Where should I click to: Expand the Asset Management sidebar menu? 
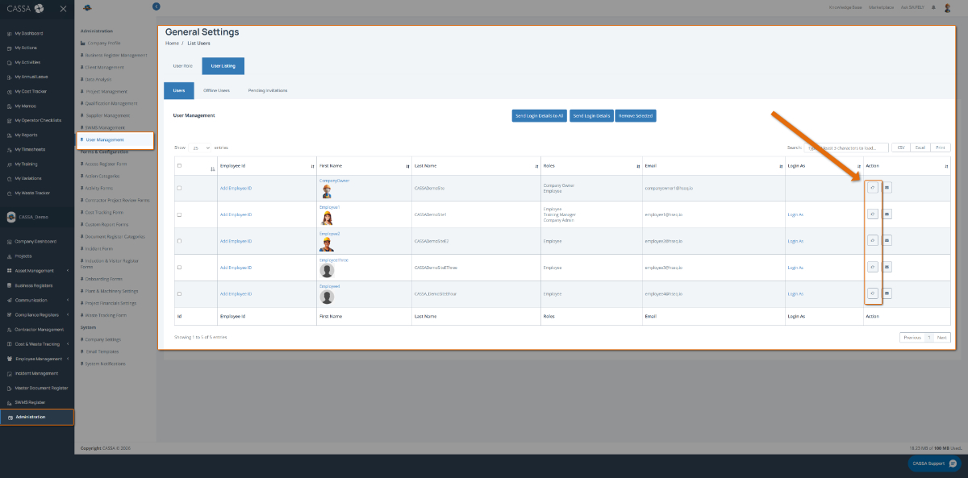coord(37,271)
